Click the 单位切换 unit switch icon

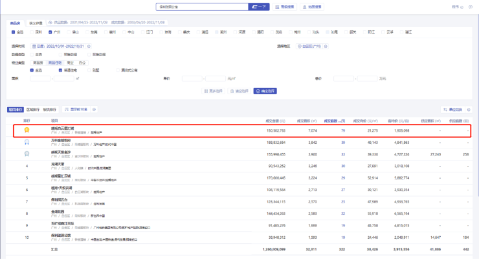click(446, 110)
